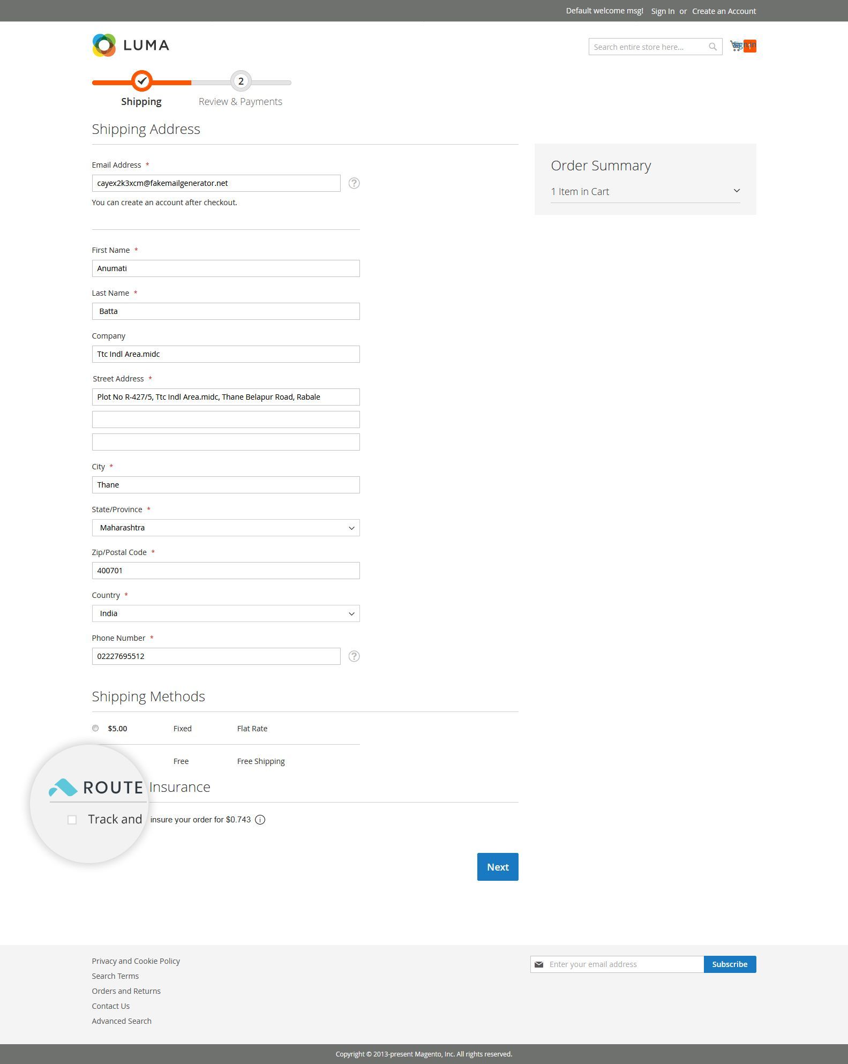Open the State/Province dropdown
This screenshot has height=1064, width=848.
pyautogui.click(x=226, y=528)
